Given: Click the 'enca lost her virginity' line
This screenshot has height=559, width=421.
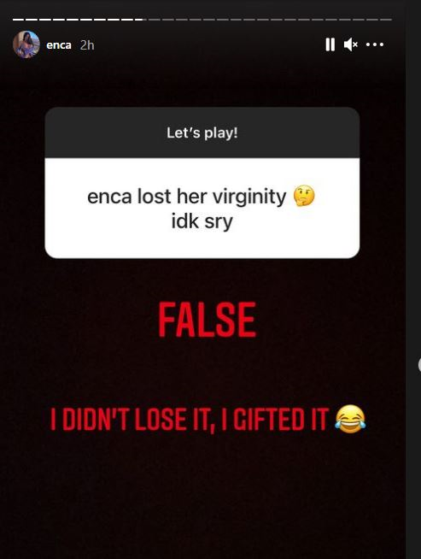Looking at the screenshot, I should (x=187, y=197).
